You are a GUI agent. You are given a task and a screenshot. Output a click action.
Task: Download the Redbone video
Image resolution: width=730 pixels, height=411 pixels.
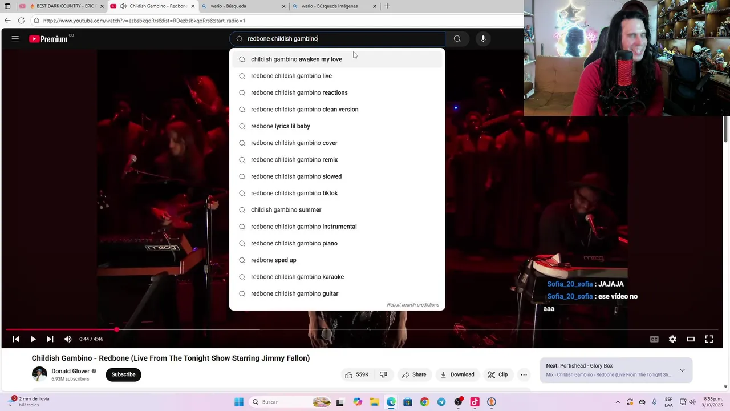click(x=457, y=374)
